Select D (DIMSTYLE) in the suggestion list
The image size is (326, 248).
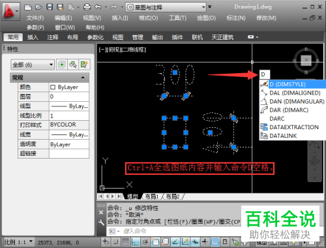point(293,84)
